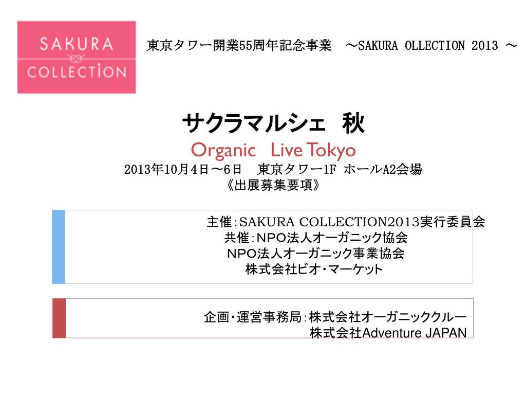Click the 《出展募集要項》 subtitle
The width and height of the screenshot is (526, 395).
pos(273,185)
